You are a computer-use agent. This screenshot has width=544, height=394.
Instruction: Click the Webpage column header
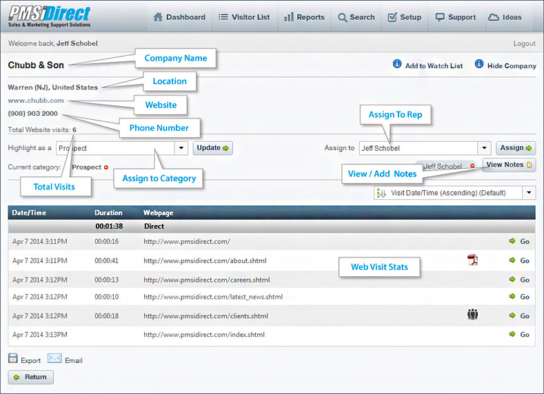[x=158, y=213]
